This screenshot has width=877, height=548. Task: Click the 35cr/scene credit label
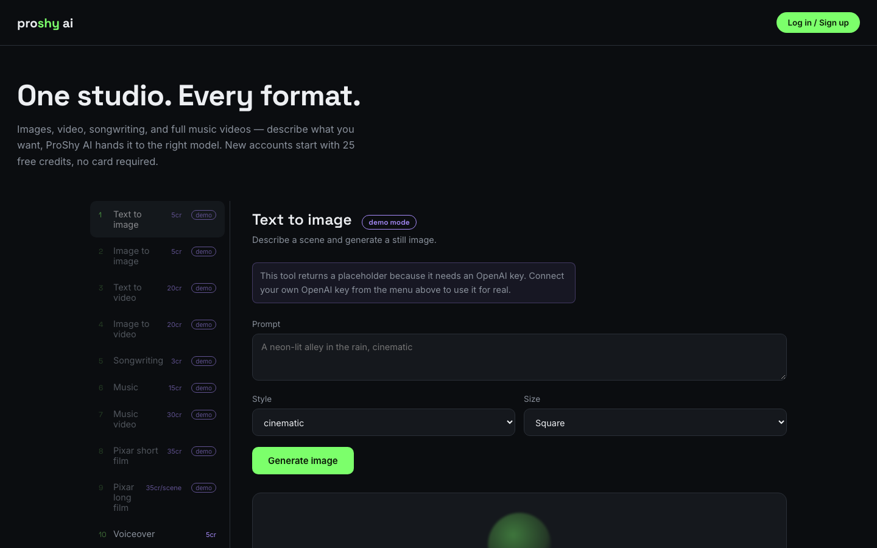pyautogui.click(x=163, y=488)
